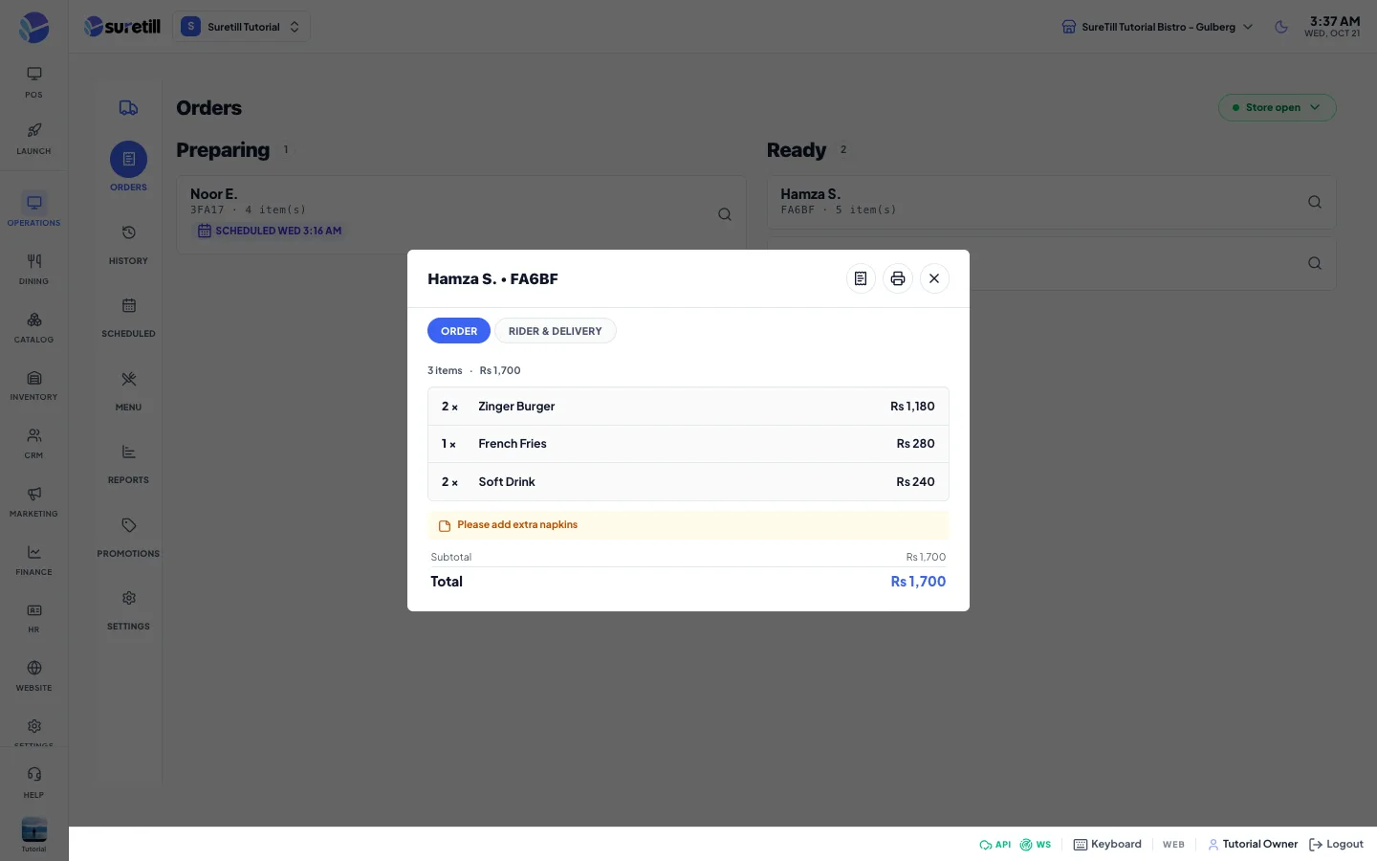Open the Website section
The image size is (1377, 861).
coord(33,675)
